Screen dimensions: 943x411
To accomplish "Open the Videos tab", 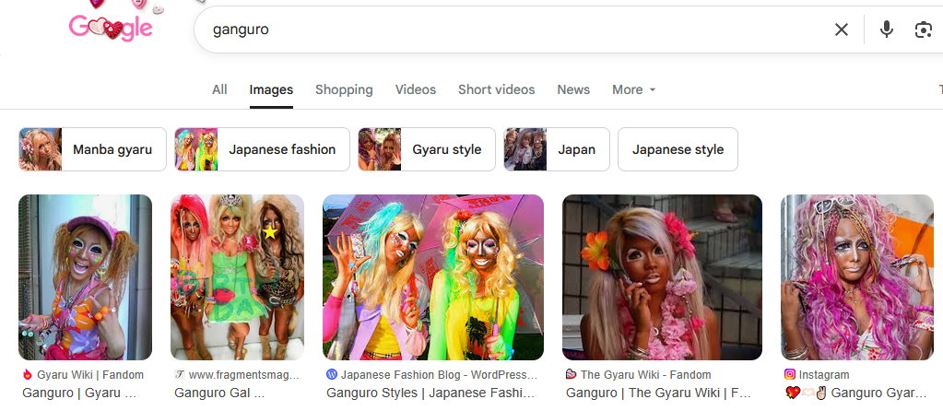I will coord(416,89).
